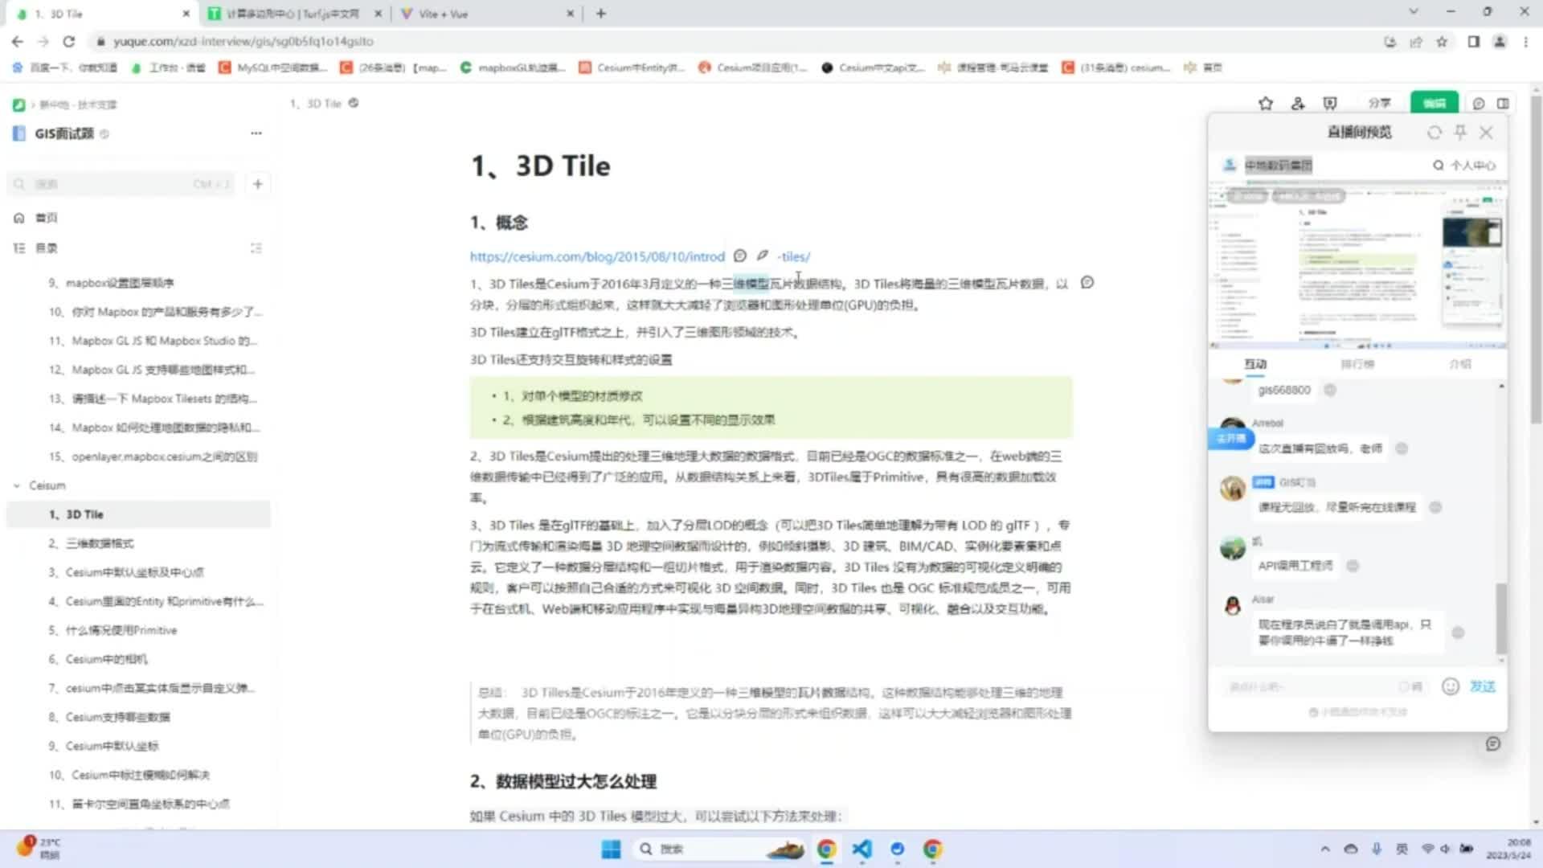Open more options for GIS面试题
The image size is (1543, 868).
pos(256,133)
